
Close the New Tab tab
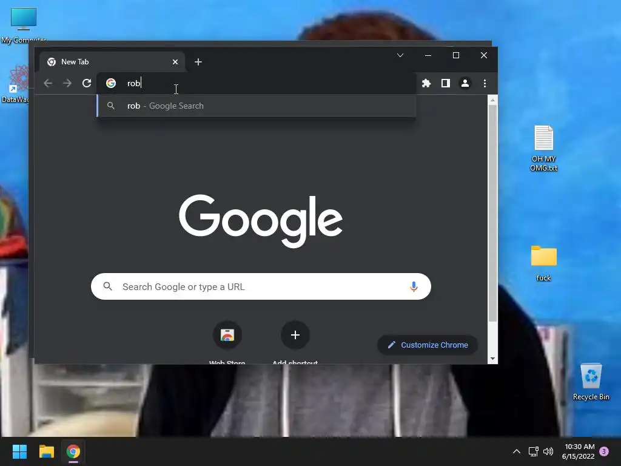click(175, 62)
